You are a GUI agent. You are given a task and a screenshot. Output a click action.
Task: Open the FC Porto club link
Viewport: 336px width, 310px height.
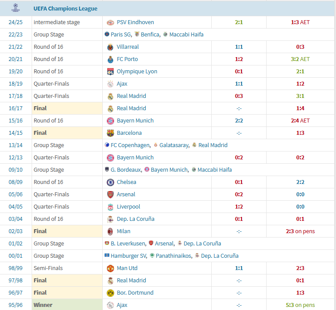127,59
